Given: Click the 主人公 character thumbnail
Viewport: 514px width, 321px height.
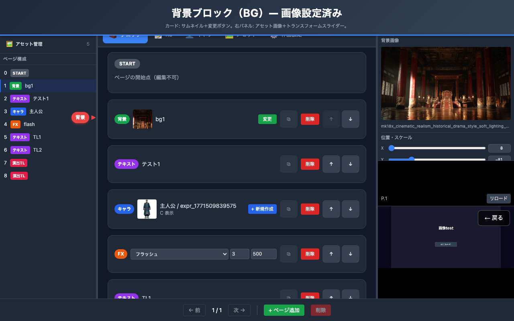Looking at the screenshot, I should pyautogui.click(x=147, y=209).
